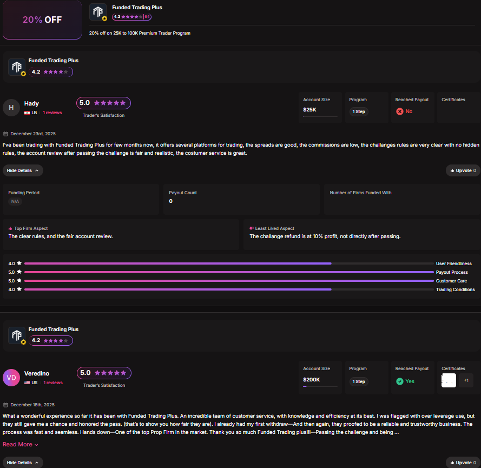This screenshot has width=481, height=468.
Task: Click Funded Trading Plus logo above Hady's review
Action: (16, 67)
